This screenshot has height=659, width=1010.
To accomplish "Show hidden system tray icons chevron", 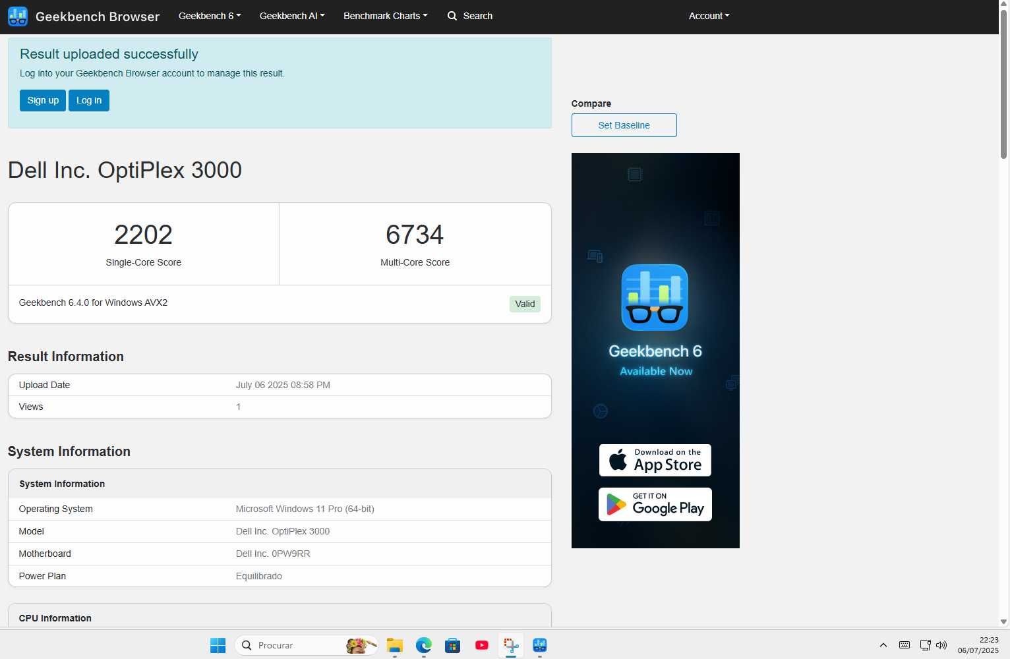I will point(883,645).
